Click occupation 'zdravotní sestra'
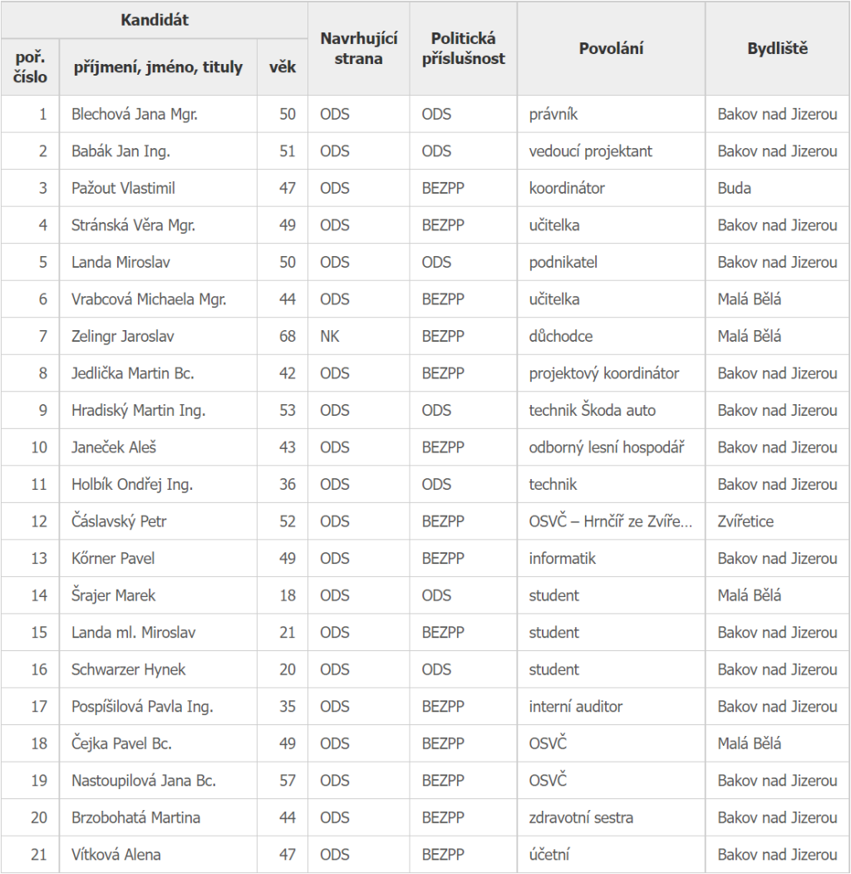 click(580, 817)
